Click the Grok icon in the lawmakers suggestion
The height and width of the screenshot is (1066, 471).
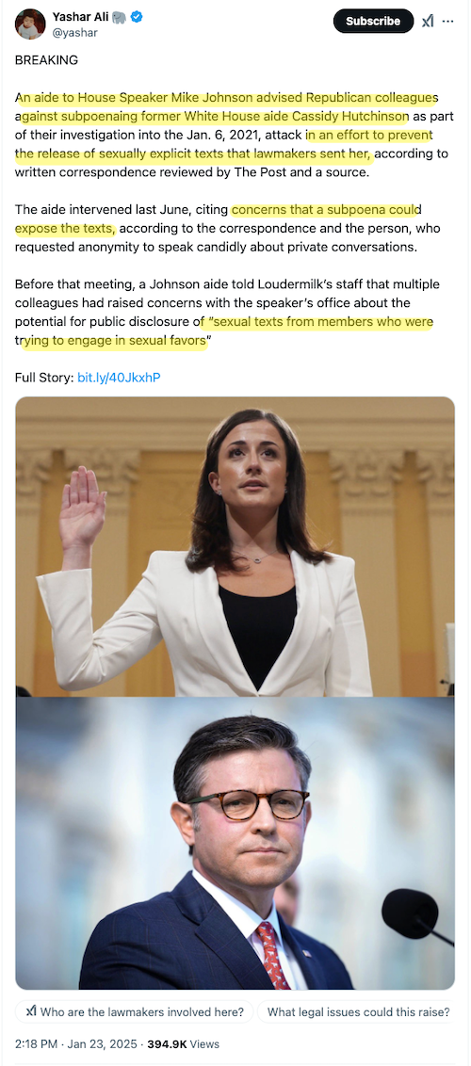(x=30, y=1011)
